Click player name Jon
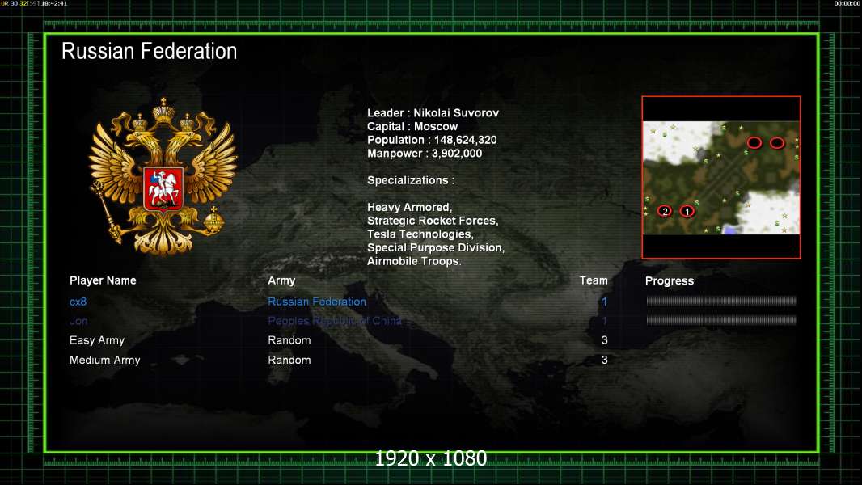 [x=78, y=321]
